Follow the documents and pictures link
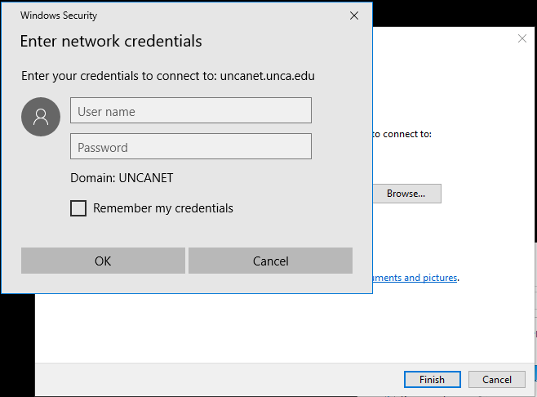This screenshot has width=537, height=397. pyautogui.click(x=415, y=278)
